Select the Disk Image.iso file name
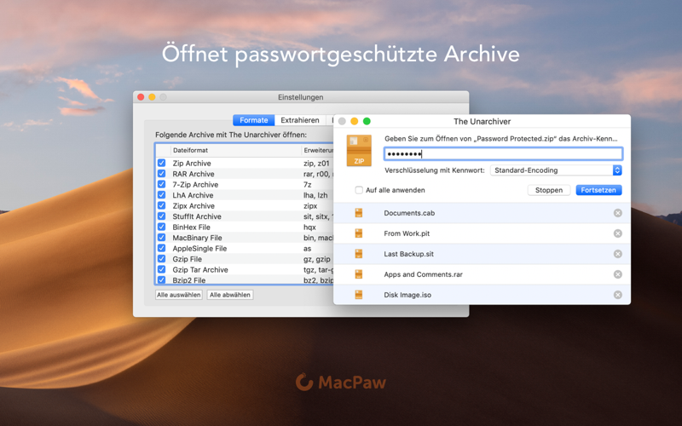Image resolution: width=682 pixels, height=426 pixels. (407, 295)
